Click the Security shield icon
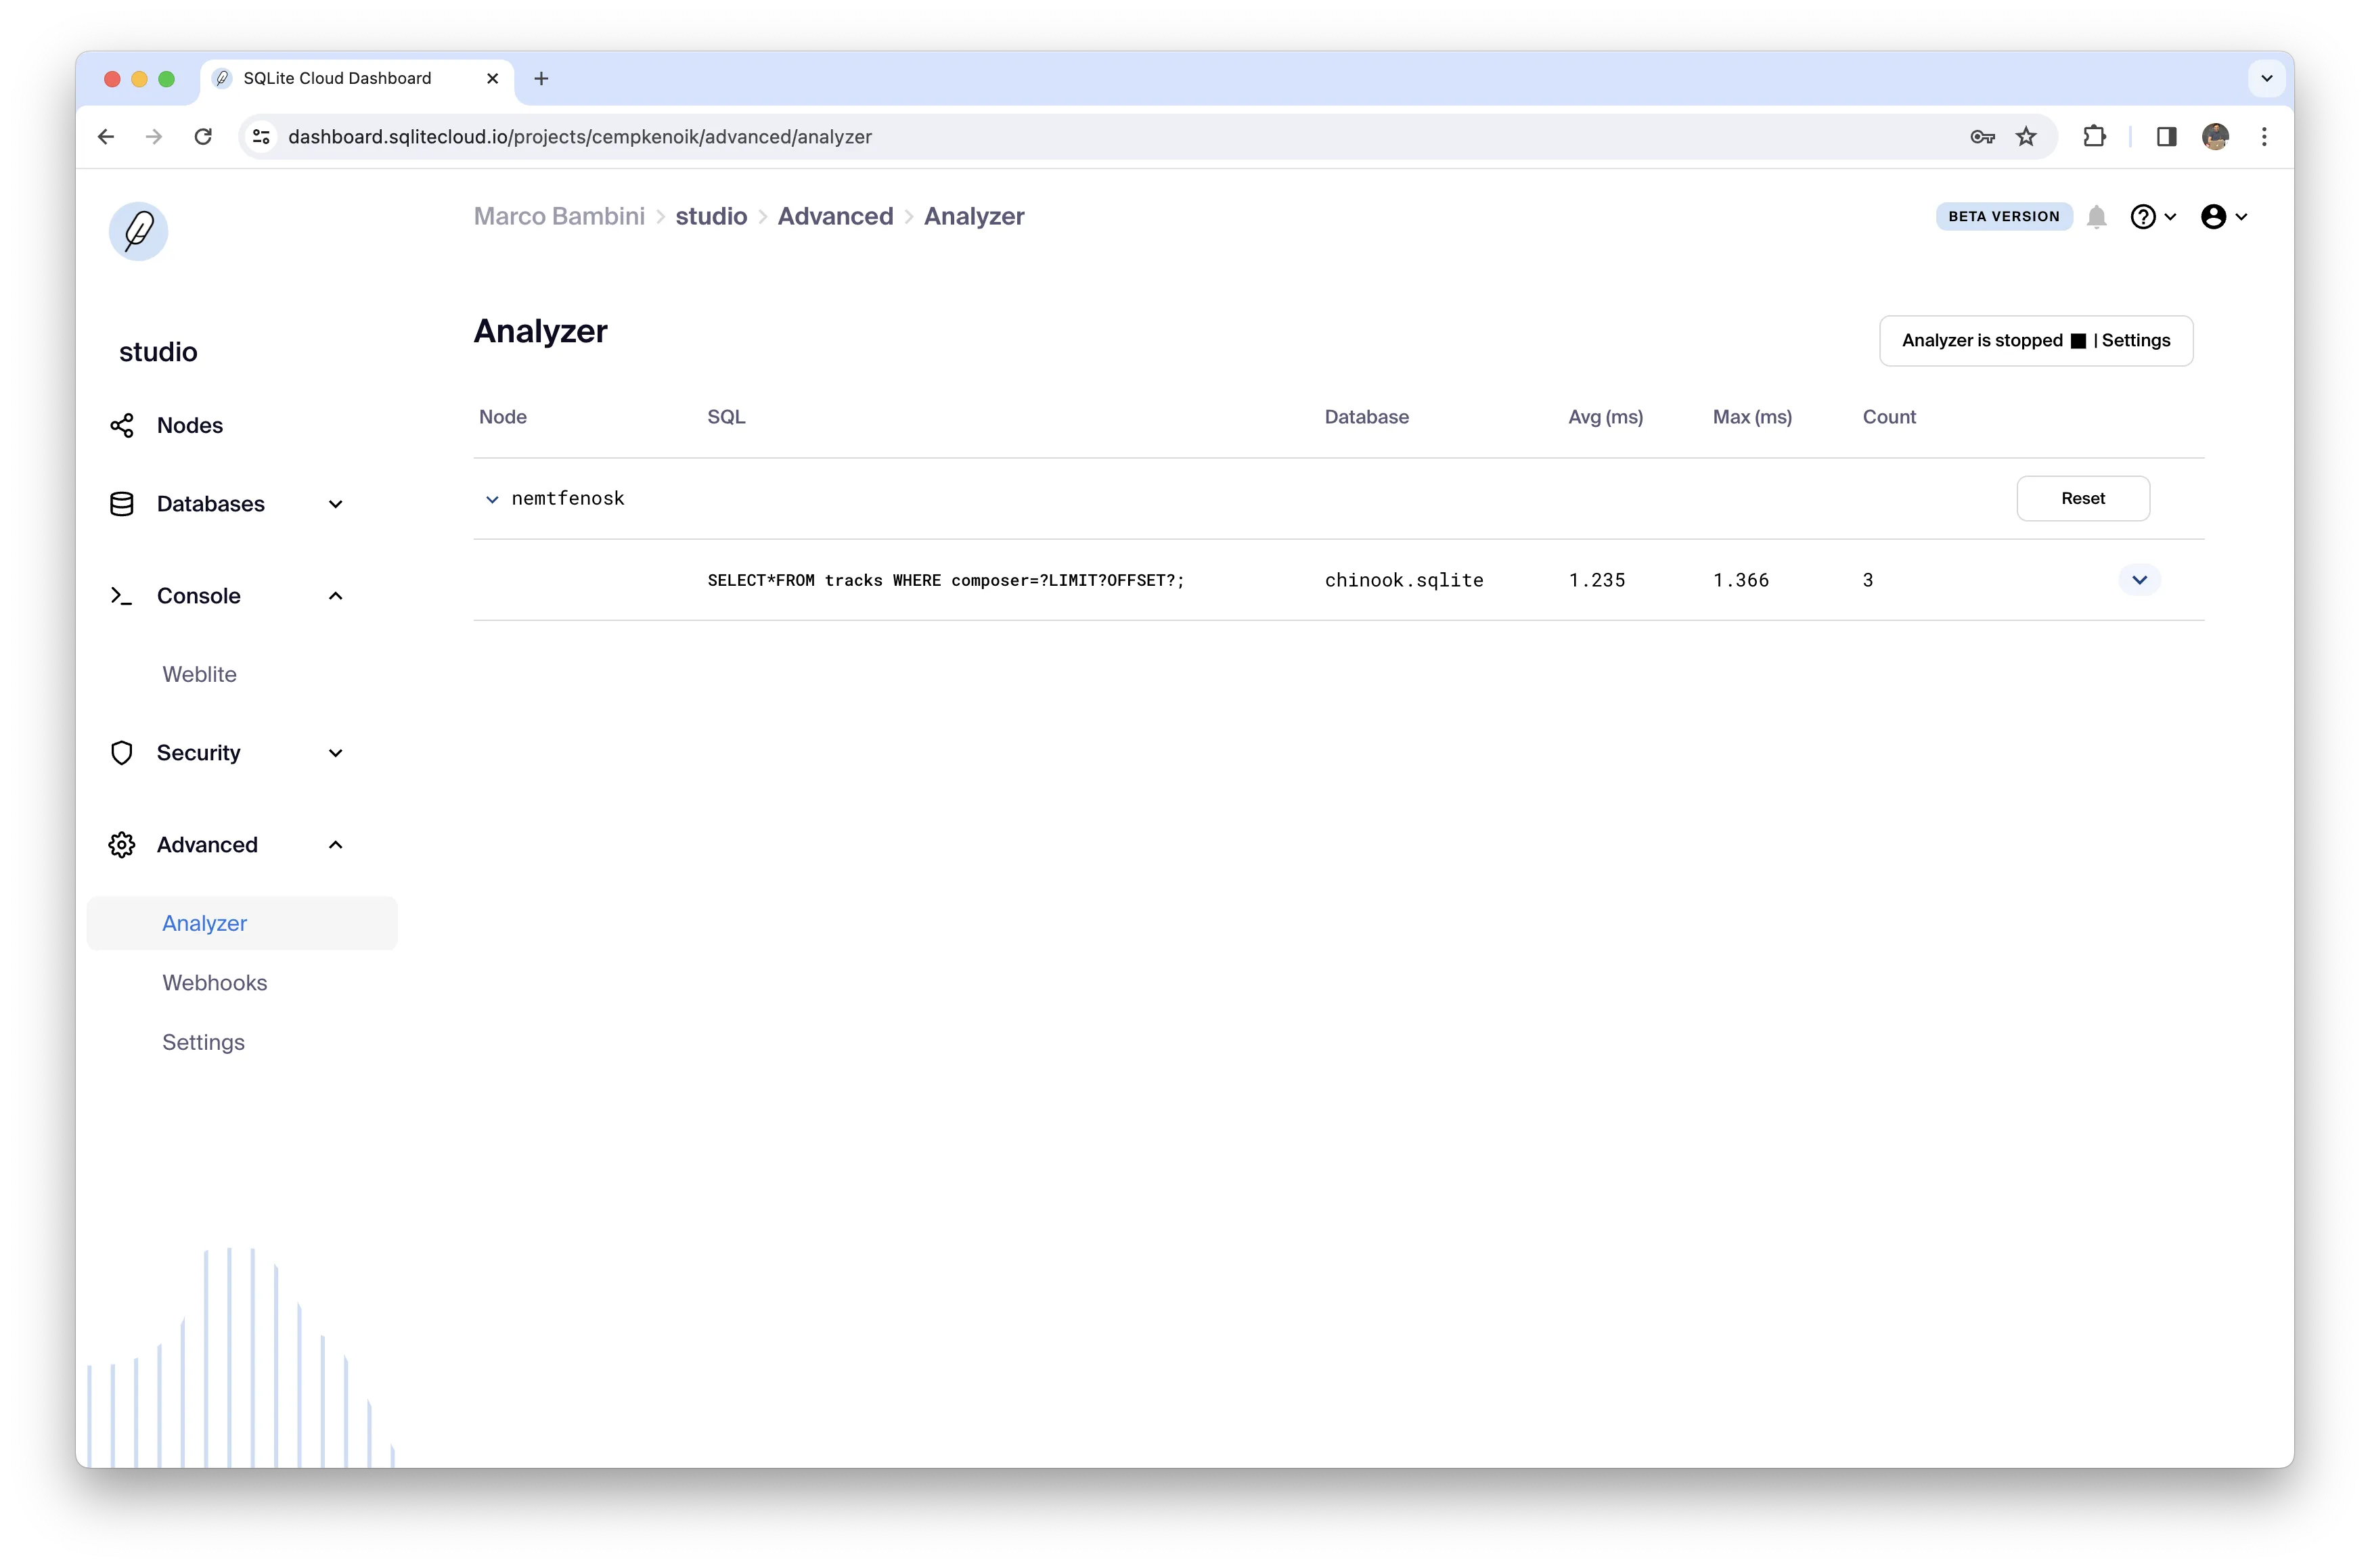The height and width of the screenshot is (1568, 2370). 122,753
